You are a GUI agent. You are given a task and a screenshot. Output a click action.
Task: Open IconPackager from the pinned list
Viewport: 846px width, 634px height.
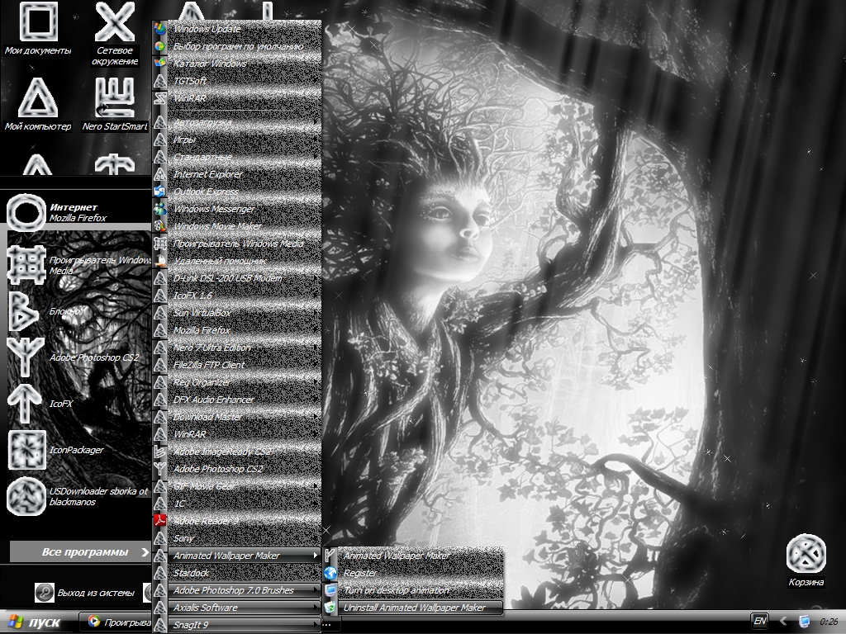(27, 450)
